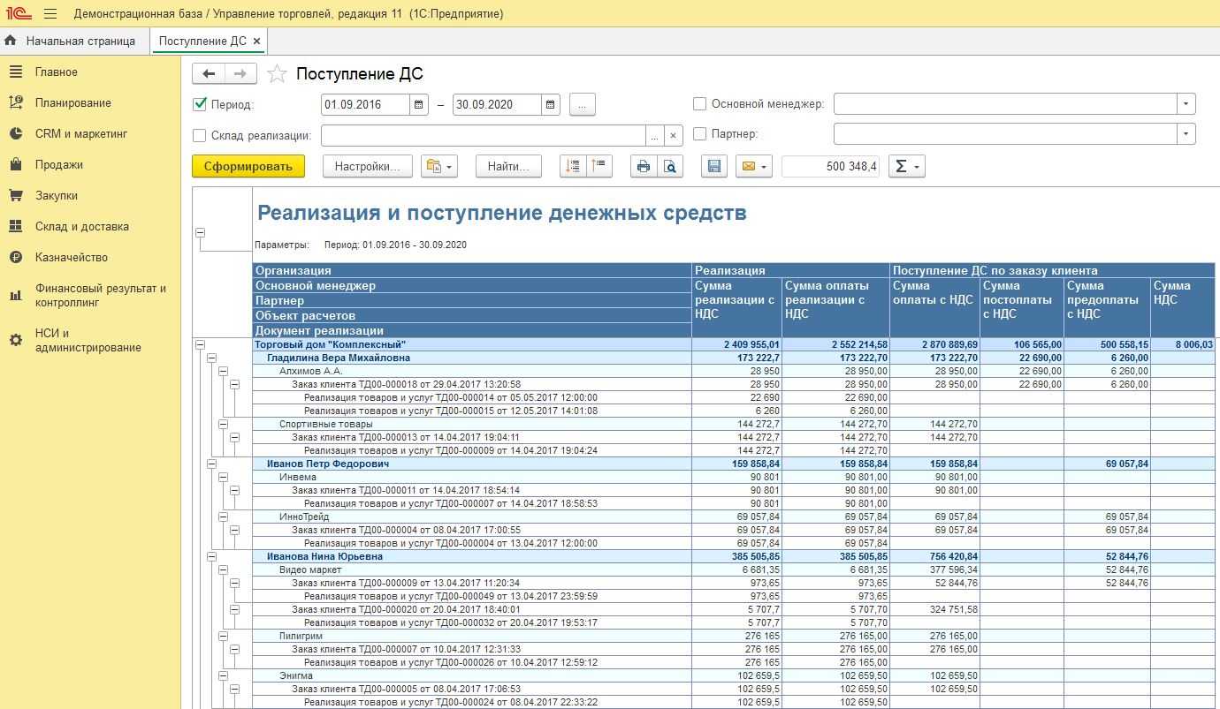Collapse Иванов Петр Федорович group
Viewport: 1220px width, 709px height.
[211, 464]
